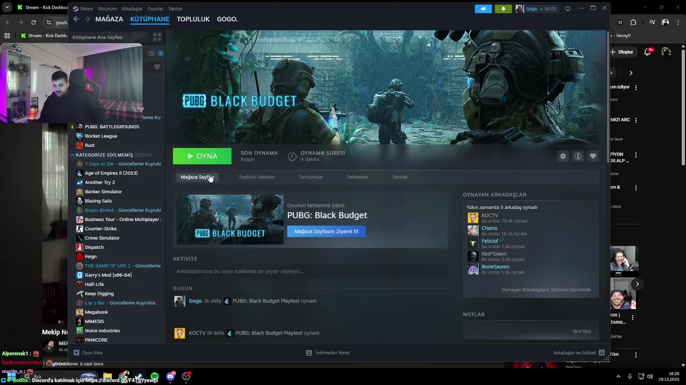686x385 pixels.
Task: Open the GOGO. profile tab
Action: (x=227, y=19)
